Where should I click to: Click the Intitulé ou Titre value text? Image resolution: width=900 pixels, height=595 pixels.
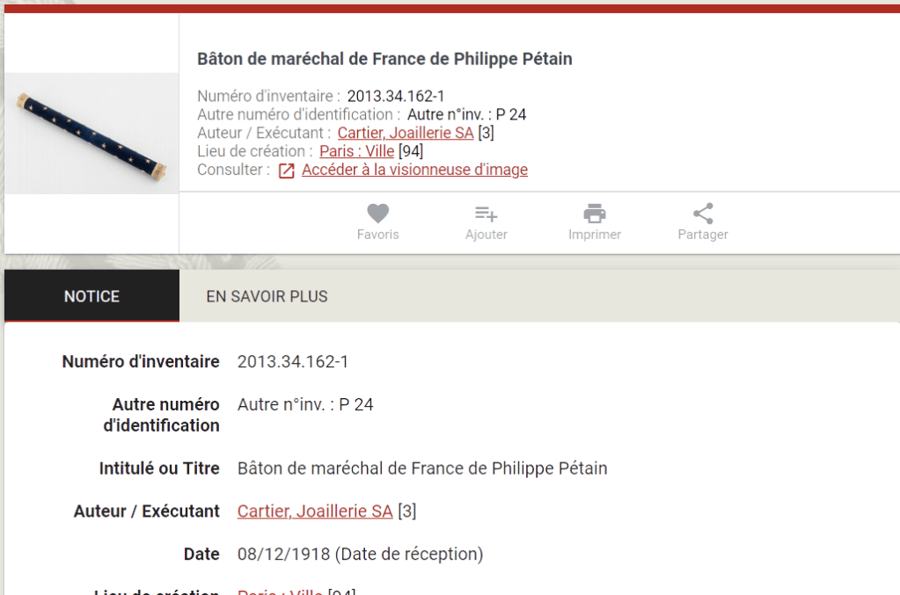(x=422, y=468)
